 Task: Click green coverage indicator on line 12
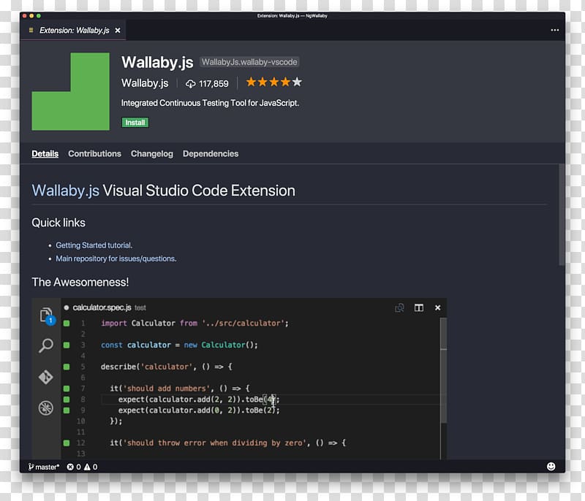pyautogui.click(x=67, y=443)
